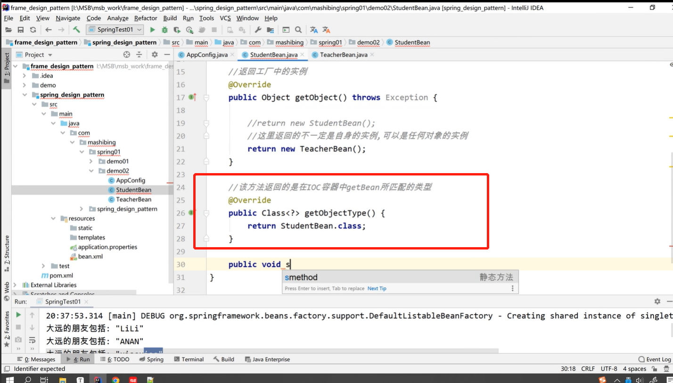673x383 pixels.
Task: Select pom.xml in project tree
Action: 57,275
